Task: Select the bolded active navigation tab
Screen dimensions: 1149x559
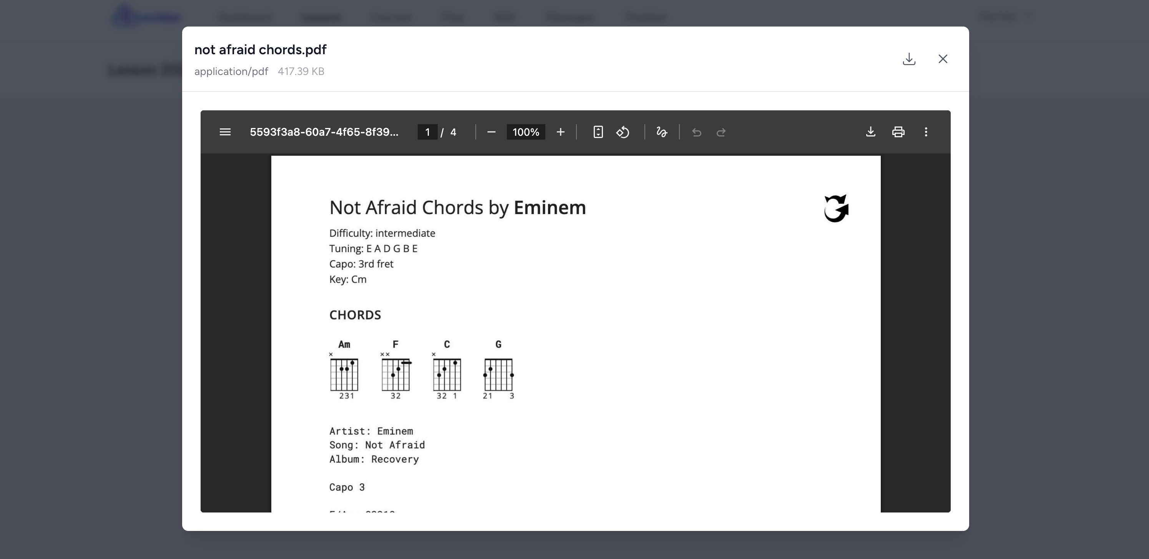Action: (321, 17)
